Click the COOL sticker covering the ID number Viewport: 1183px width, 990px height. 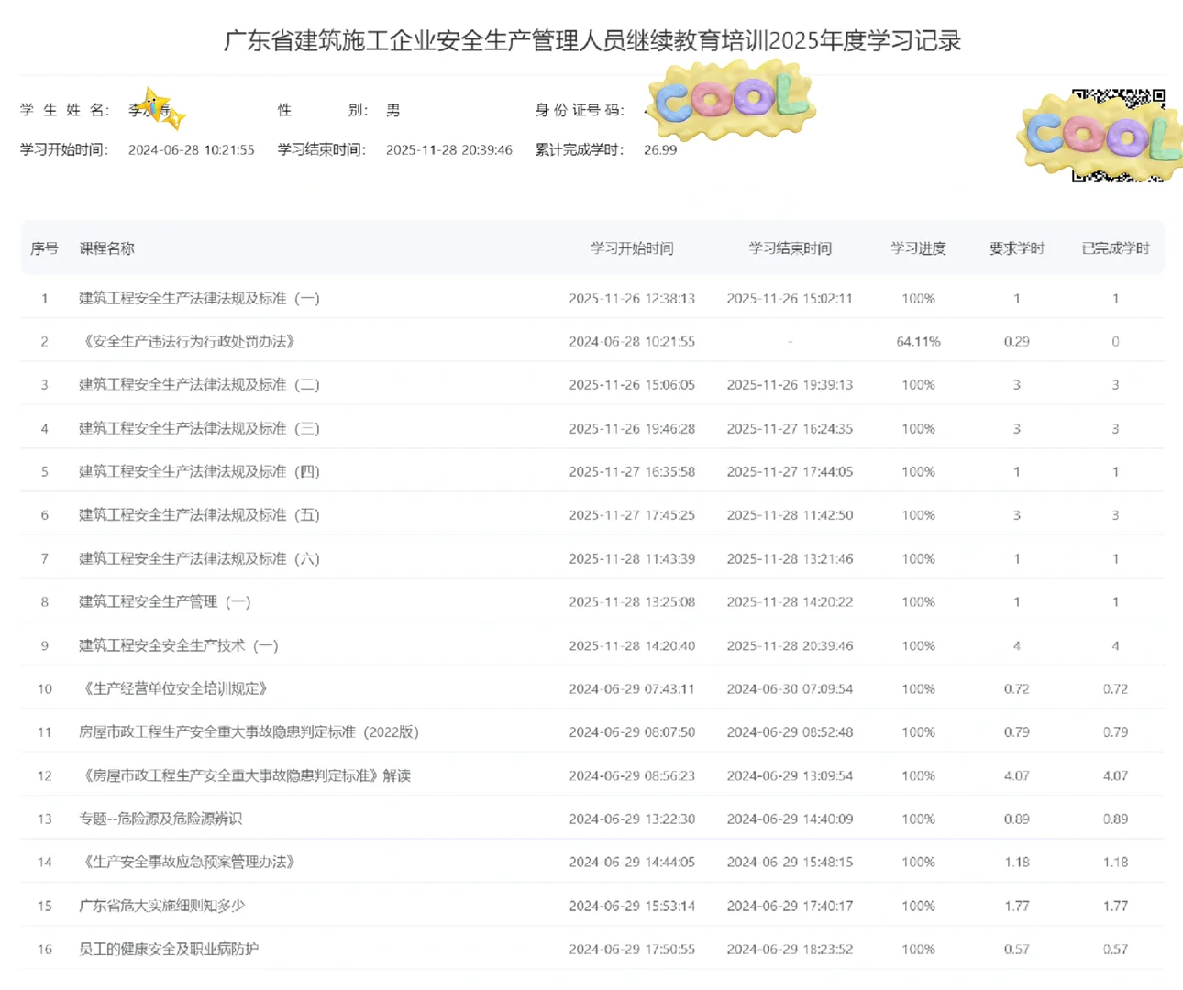click(729, 101)
